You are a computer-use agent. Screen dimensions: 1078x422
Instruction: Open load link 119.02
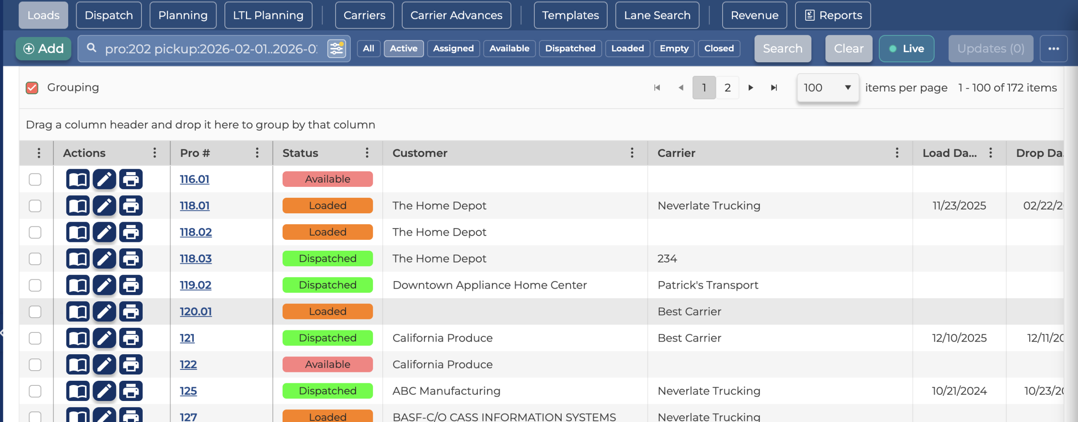coord(195,285)
